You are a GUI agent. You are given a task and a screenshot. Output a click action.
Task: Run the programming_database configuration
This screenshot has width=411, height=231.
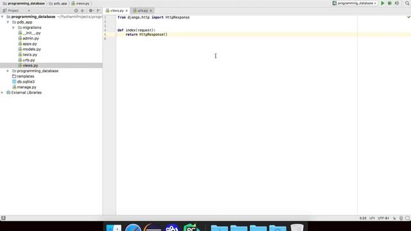(383, 3)
